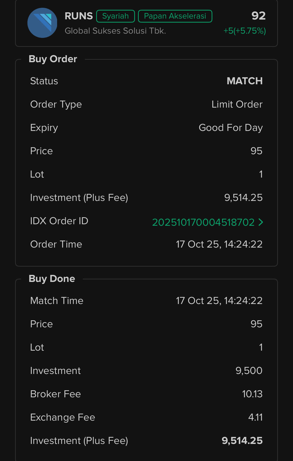Select the Limit Order value
The image size is (293, 461).
pos(237,104)
